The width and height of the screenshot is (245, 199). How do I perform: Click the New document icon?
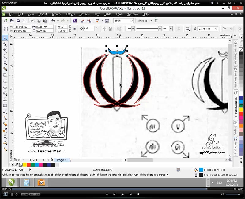[6, 21]
